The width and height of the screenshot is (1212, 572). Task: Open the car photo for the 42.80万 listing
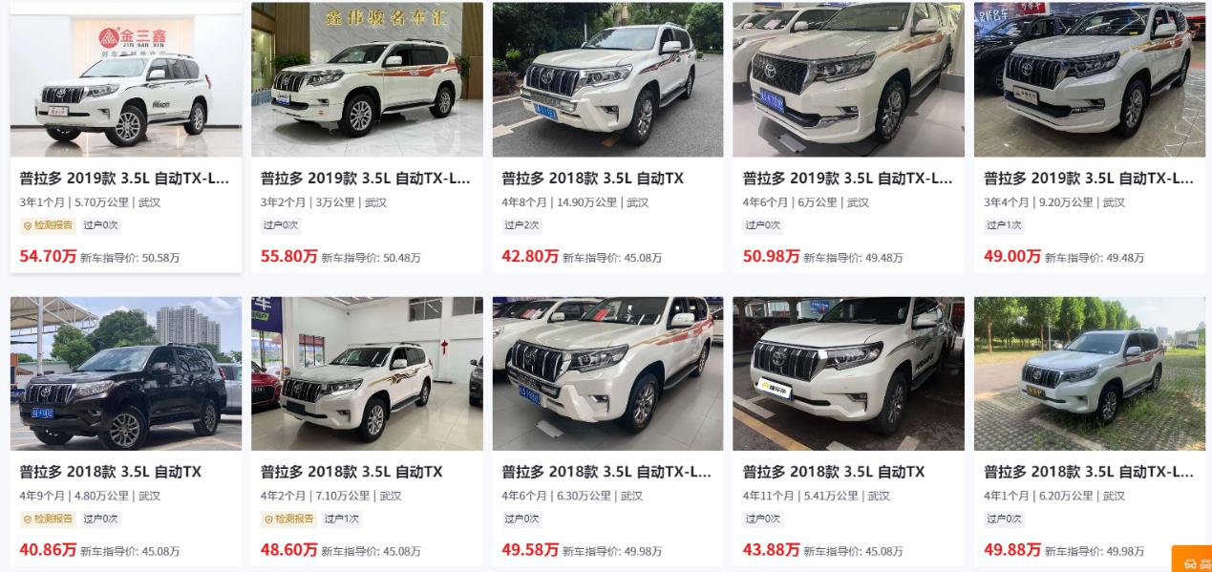coord(607,79)
